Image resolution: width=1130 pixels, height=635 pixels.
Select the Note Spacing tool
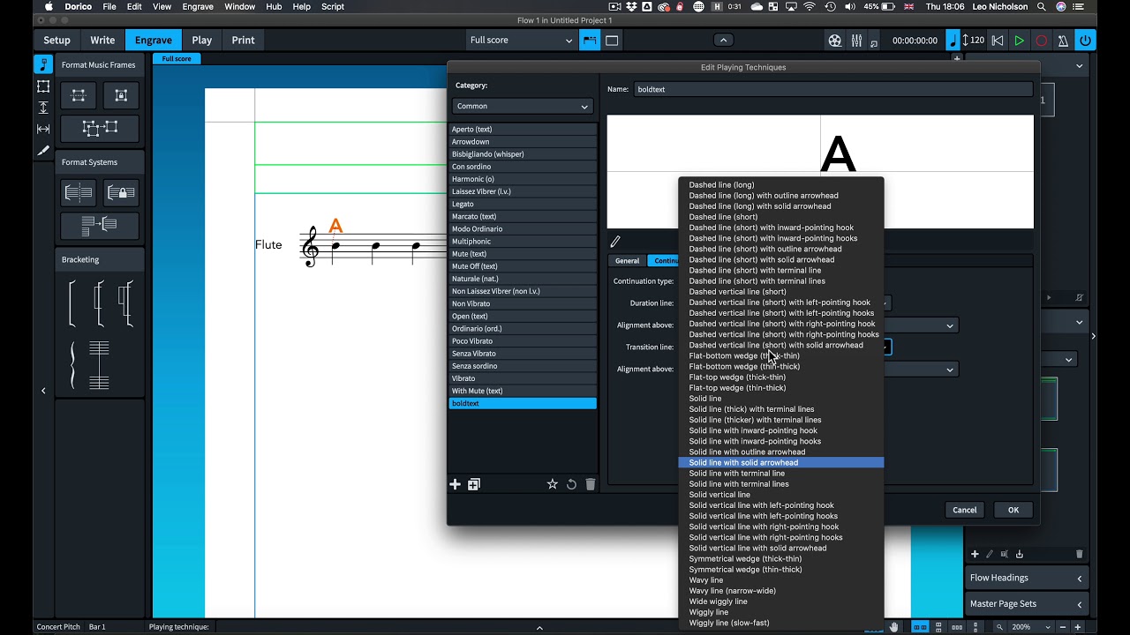click(x=43, y=129)
